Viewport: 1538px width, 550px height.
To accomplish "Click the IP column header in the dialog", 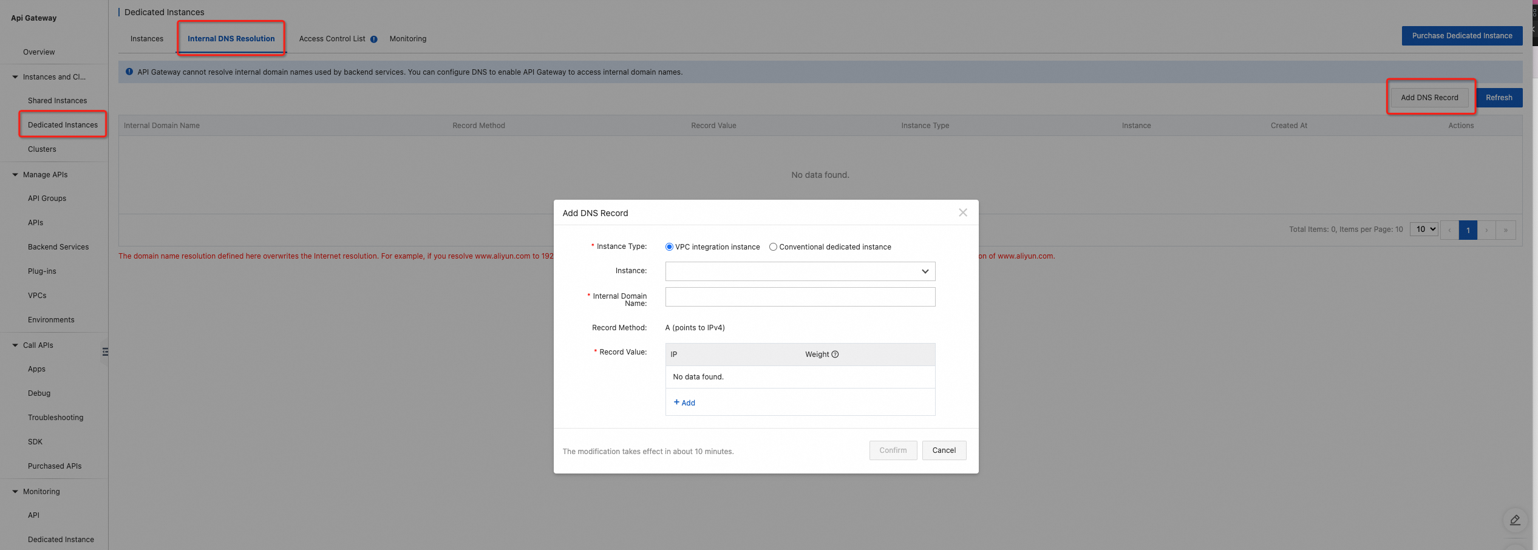I will (x=673, y=355).
